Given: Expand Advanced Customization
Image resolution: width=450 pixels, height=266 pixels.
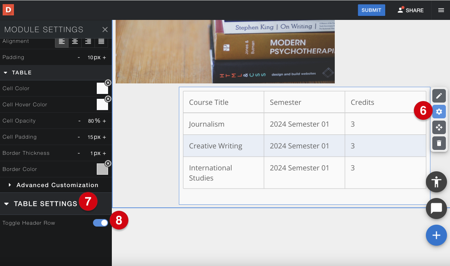Looking at the screenshot, I should click(57, 185).
